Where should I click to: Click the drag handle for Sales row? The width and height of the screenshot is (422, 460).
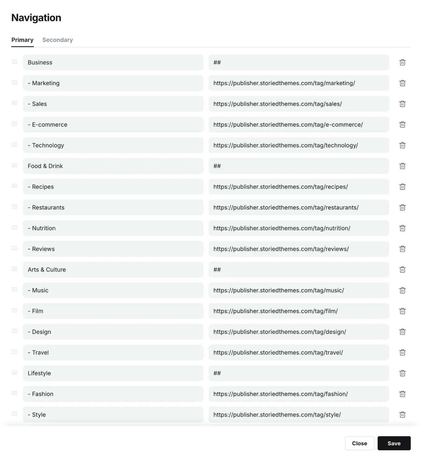click(x=14, y=103)
